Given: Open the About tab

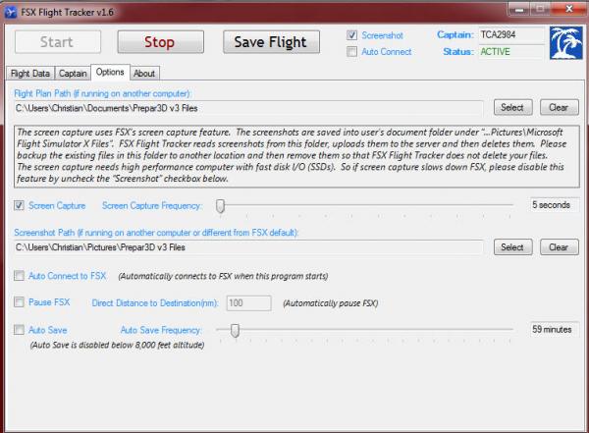Looking at the screenshot, I should tap(144, 74).
